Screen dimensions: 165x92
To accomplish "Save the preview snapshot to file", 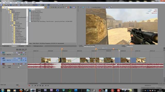I will pyautogui.click(x=111, y=7).
